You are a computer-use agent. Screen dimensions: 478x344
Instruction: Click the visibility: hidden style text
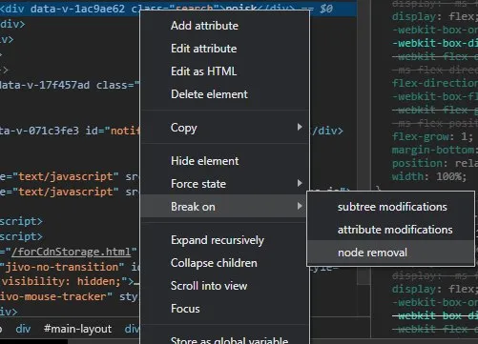tap(61, 281)
